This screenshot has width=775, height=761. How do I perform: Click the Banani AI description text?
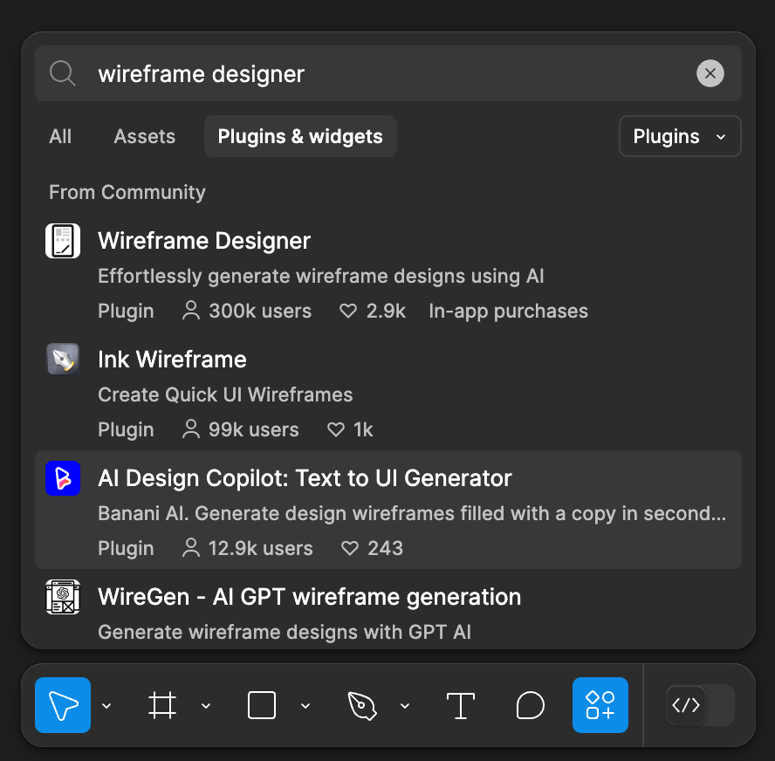tap(412, 513)
